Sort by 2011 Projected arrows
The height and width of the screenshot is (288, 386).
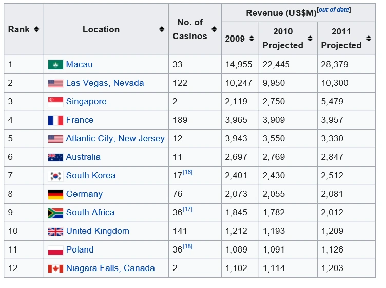pyautogui.click(x=369, y=39)
